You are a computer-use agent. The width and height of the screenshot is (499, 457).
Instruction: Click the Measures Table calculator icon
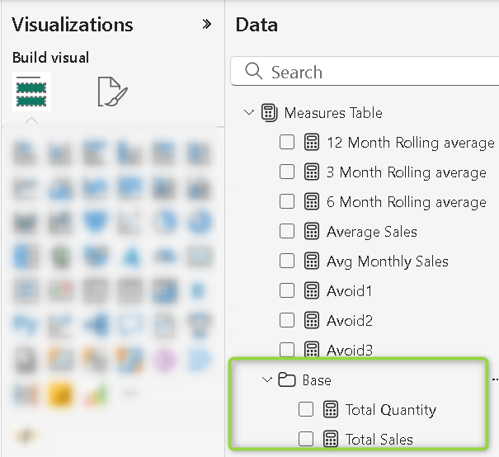pos(269,113)
